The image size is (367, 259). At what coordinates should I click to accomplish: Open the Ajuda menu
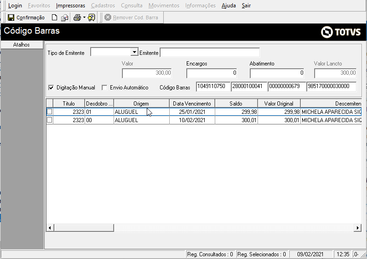[x=229, y=6]
